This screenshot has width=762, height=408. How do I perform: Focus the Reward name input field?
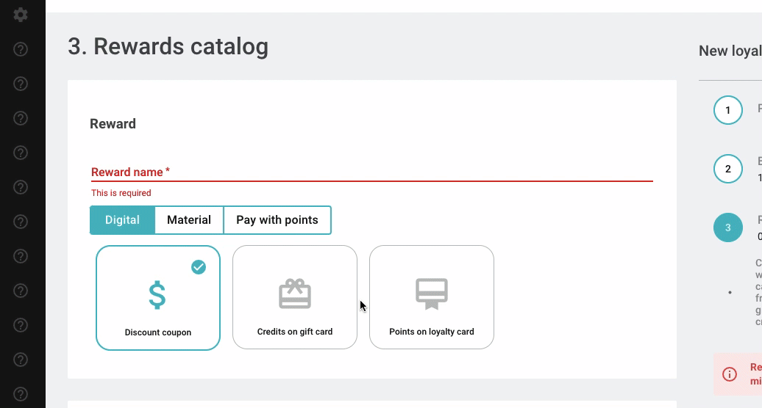(371, 172)
